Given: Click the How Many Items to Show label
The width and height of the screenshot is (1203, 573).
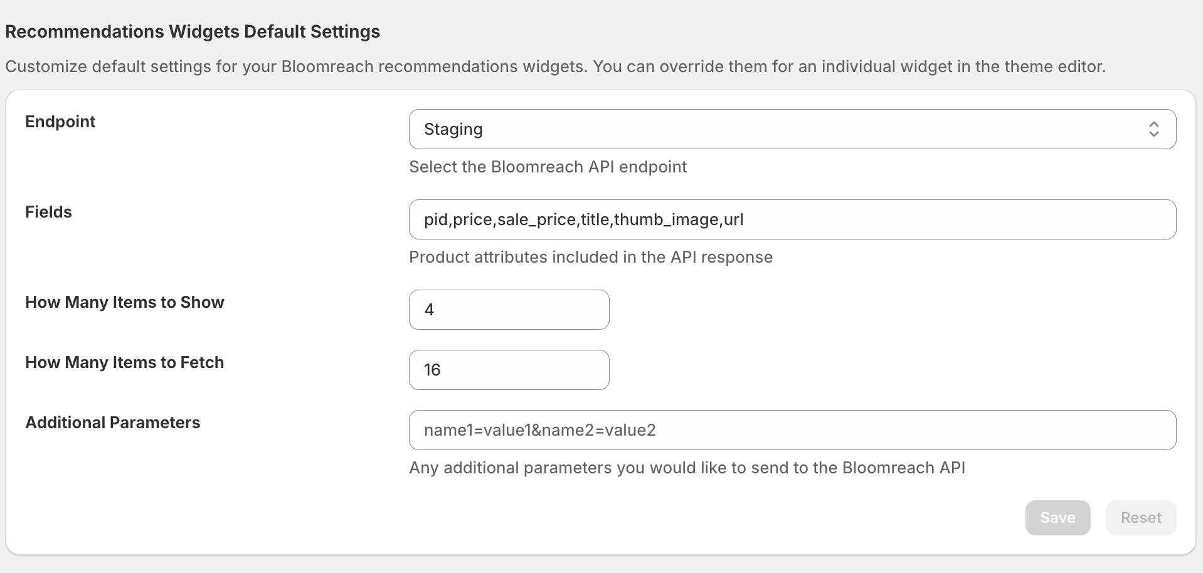Looking at the screenshot, I should [124, 302].
